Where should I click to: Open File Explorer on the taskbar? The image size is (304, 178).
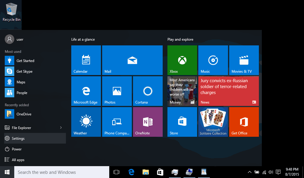point(145,172)
